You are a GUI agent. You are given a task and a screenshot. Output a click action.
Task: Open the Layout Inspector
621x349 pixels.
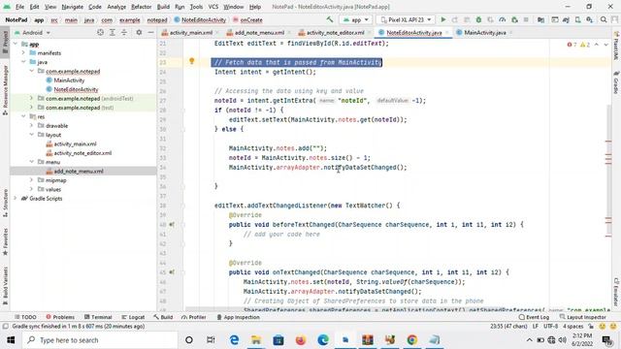point(582,317)
